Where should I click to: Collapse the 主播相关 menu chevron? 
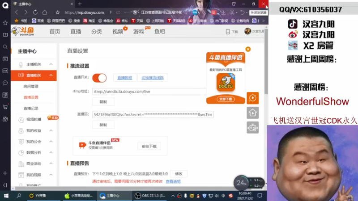coord(51,64)
